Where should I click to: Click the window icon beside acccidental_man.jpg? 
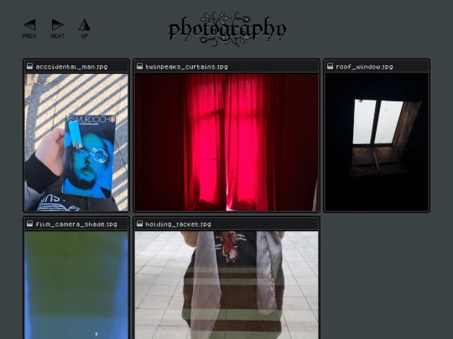pos(29,66)
